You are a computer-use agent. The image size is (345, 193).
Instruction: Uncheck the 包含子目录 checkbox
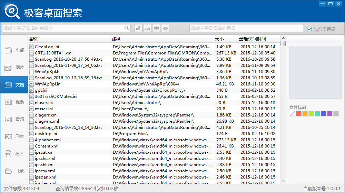[x=309, y=29]
